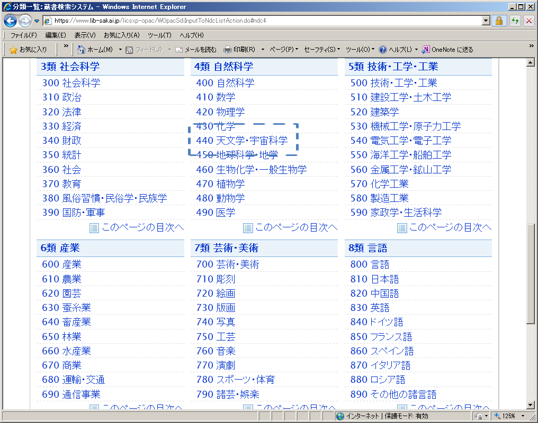Click the page icon beside the URL
Viewport: 538px width, 423px height.
tap(48, 21)
